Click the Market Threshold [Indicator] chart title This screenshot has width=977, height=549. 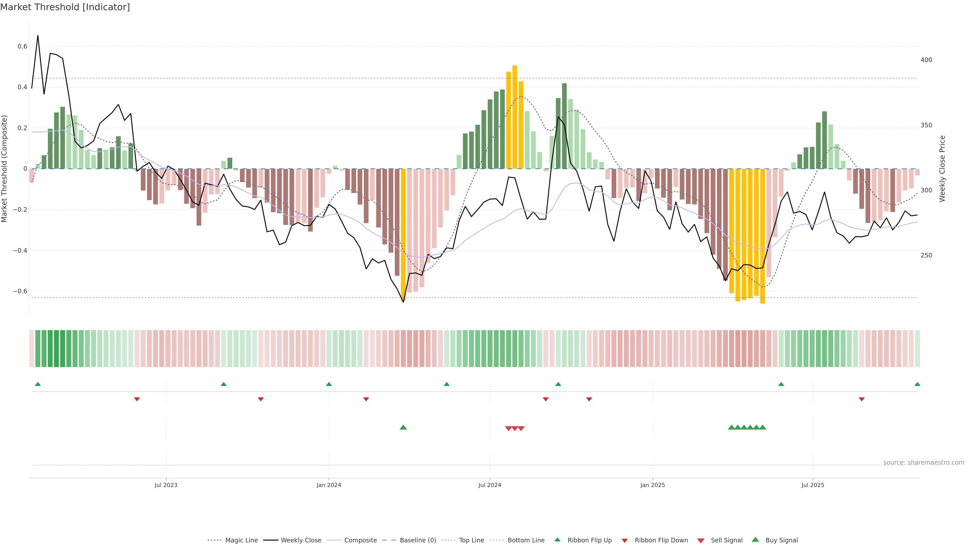point(65,7)
